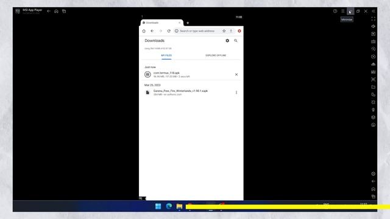This screenshot has height=219, width=390.
Task: Open the sidebar media folder icon
Action: [x=374, y=87]
